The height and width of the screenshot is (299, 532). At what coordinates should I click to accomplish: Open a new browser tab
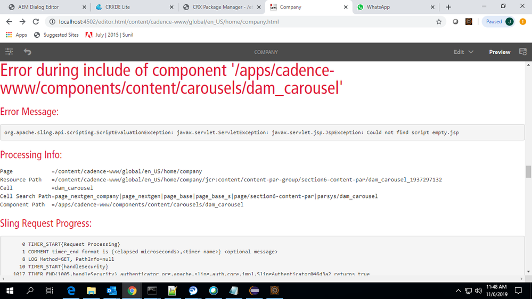[x=448, y=7]
